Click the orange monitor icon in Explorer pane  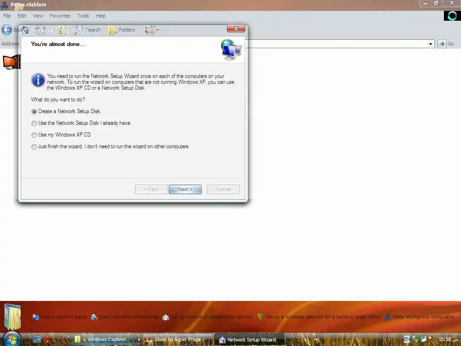(x=11, y=62)
